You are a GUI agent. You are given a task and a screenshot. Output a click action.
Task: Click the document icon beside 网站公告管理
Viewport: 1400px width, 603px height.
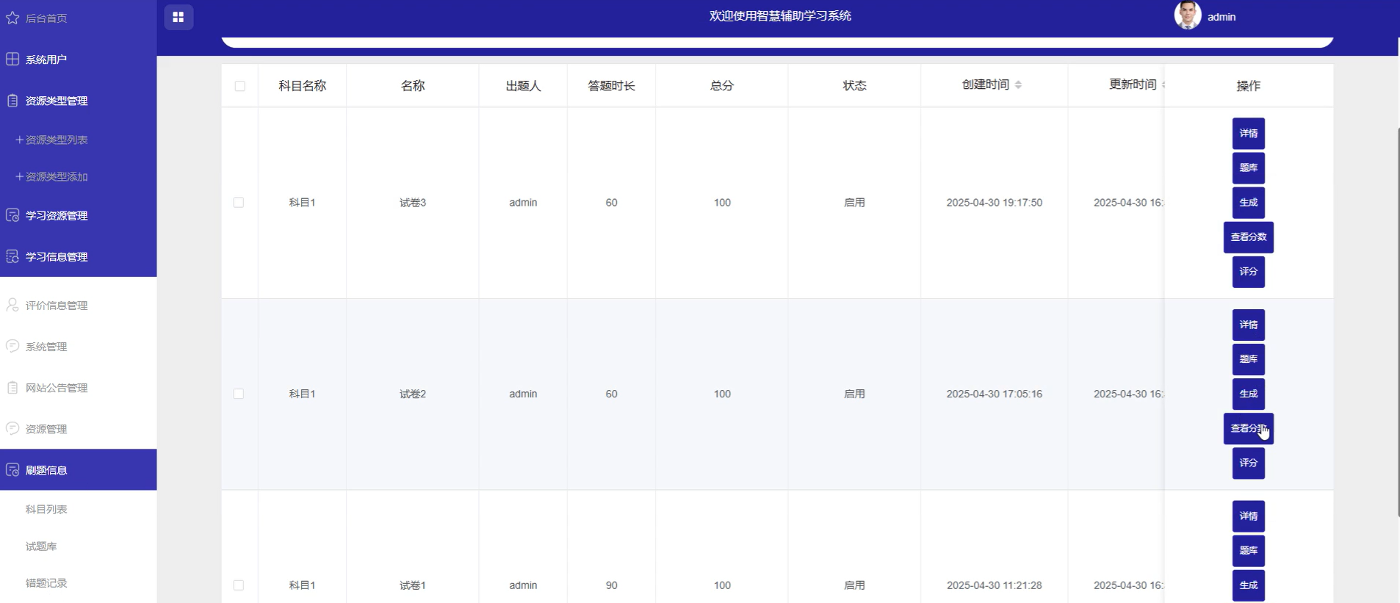pyautogui.click(x=12, y=387)
